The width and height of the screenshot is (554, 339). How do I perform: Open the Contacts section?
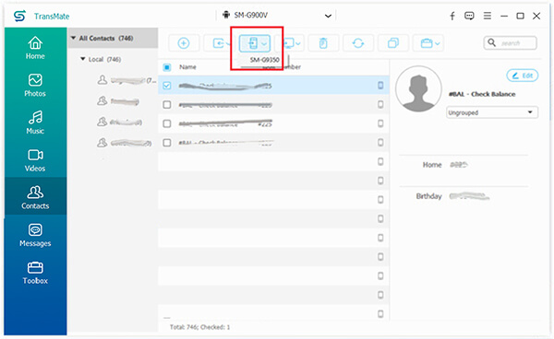pyautogui.click(x=35, y=196)
